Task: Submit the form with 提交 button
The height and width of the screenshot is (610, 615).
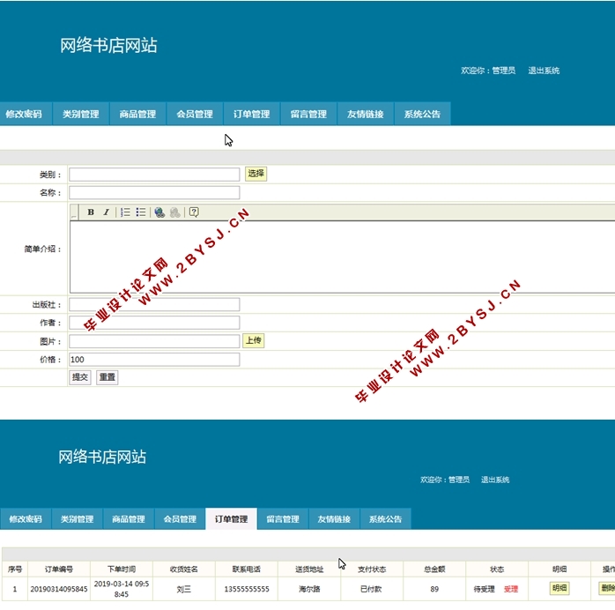Action: (80, 377)
